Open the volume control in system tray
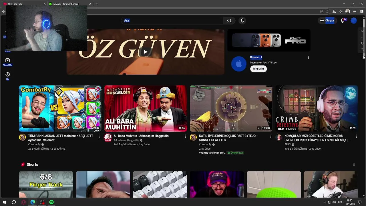Viewport: 366px width, 206px height. [x=334, y=202]
